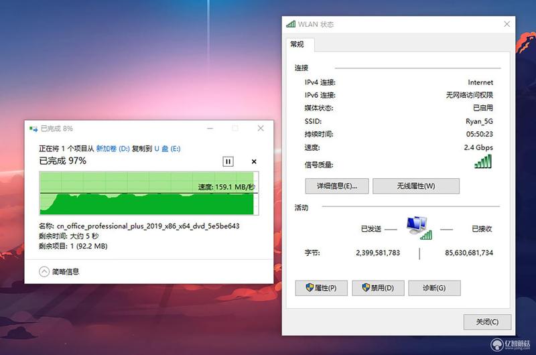Screen dimensions: 536x355
Task: Disable the adapter with 禁用(D)
Action: pyautogui.click(x=378, y=288)
